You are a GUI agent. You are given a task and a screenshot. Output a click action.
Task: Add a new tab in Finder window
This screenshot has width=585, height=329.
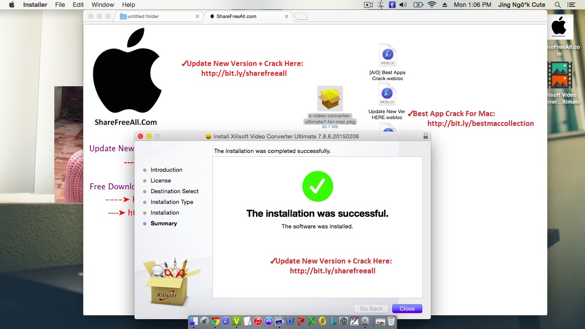301,16
